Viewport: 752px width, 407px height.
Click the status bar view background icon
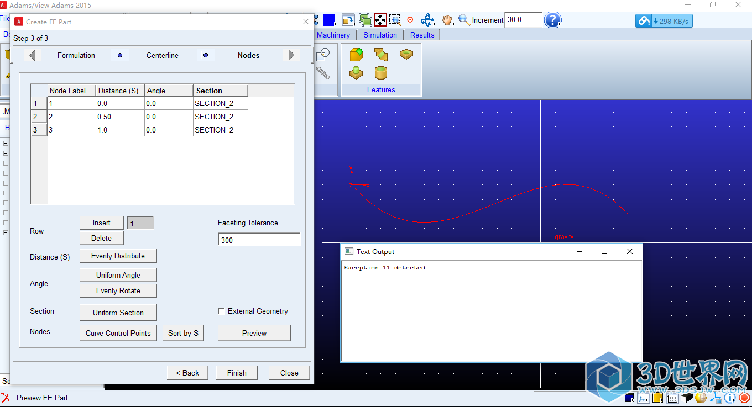coord(629,398)
